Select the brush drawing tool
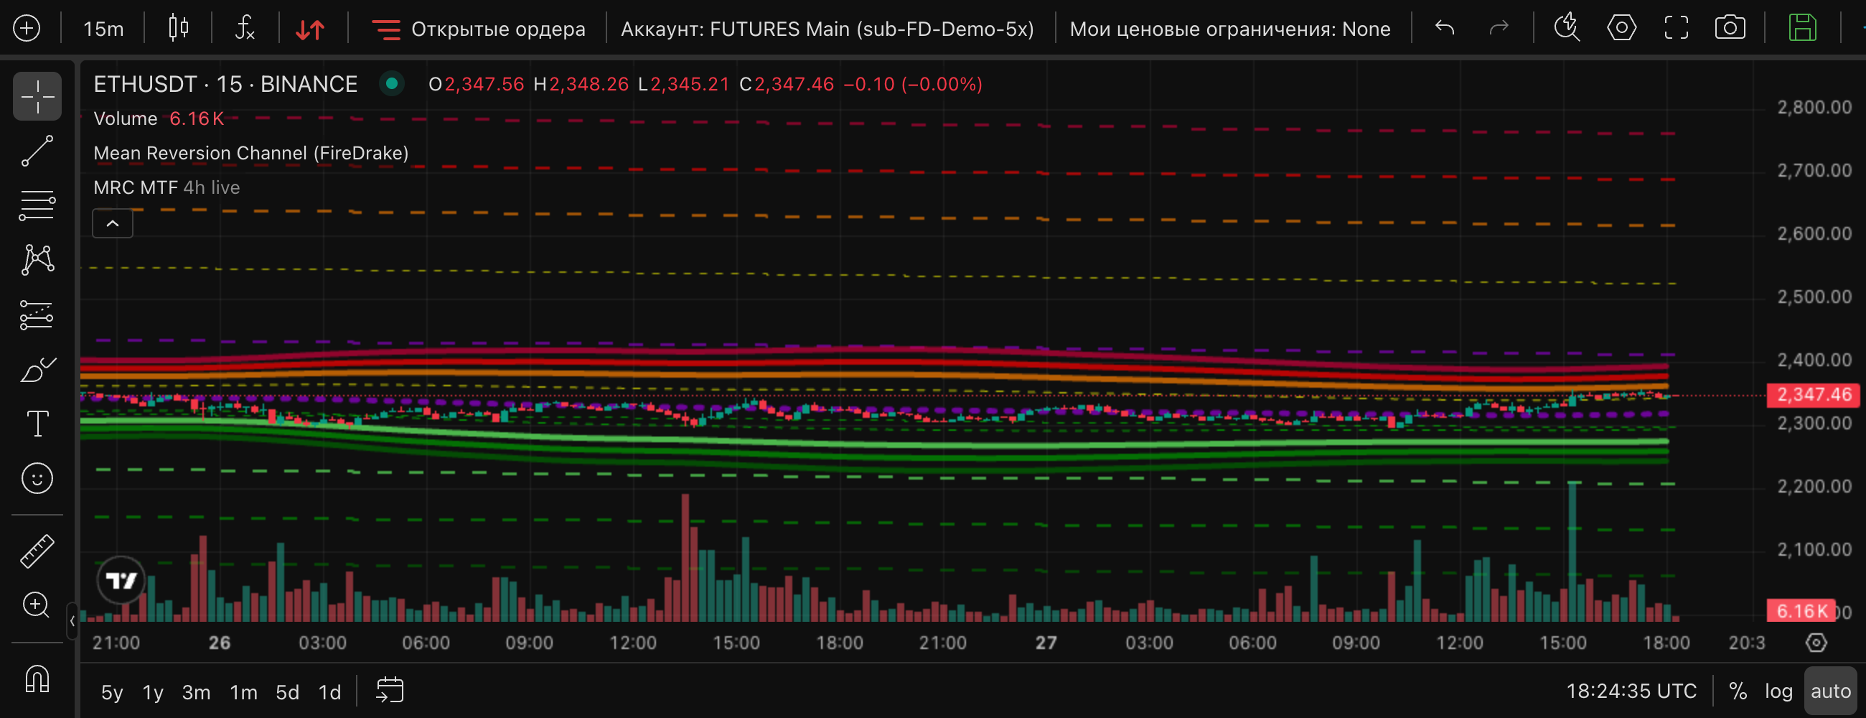 coord(37,370)
